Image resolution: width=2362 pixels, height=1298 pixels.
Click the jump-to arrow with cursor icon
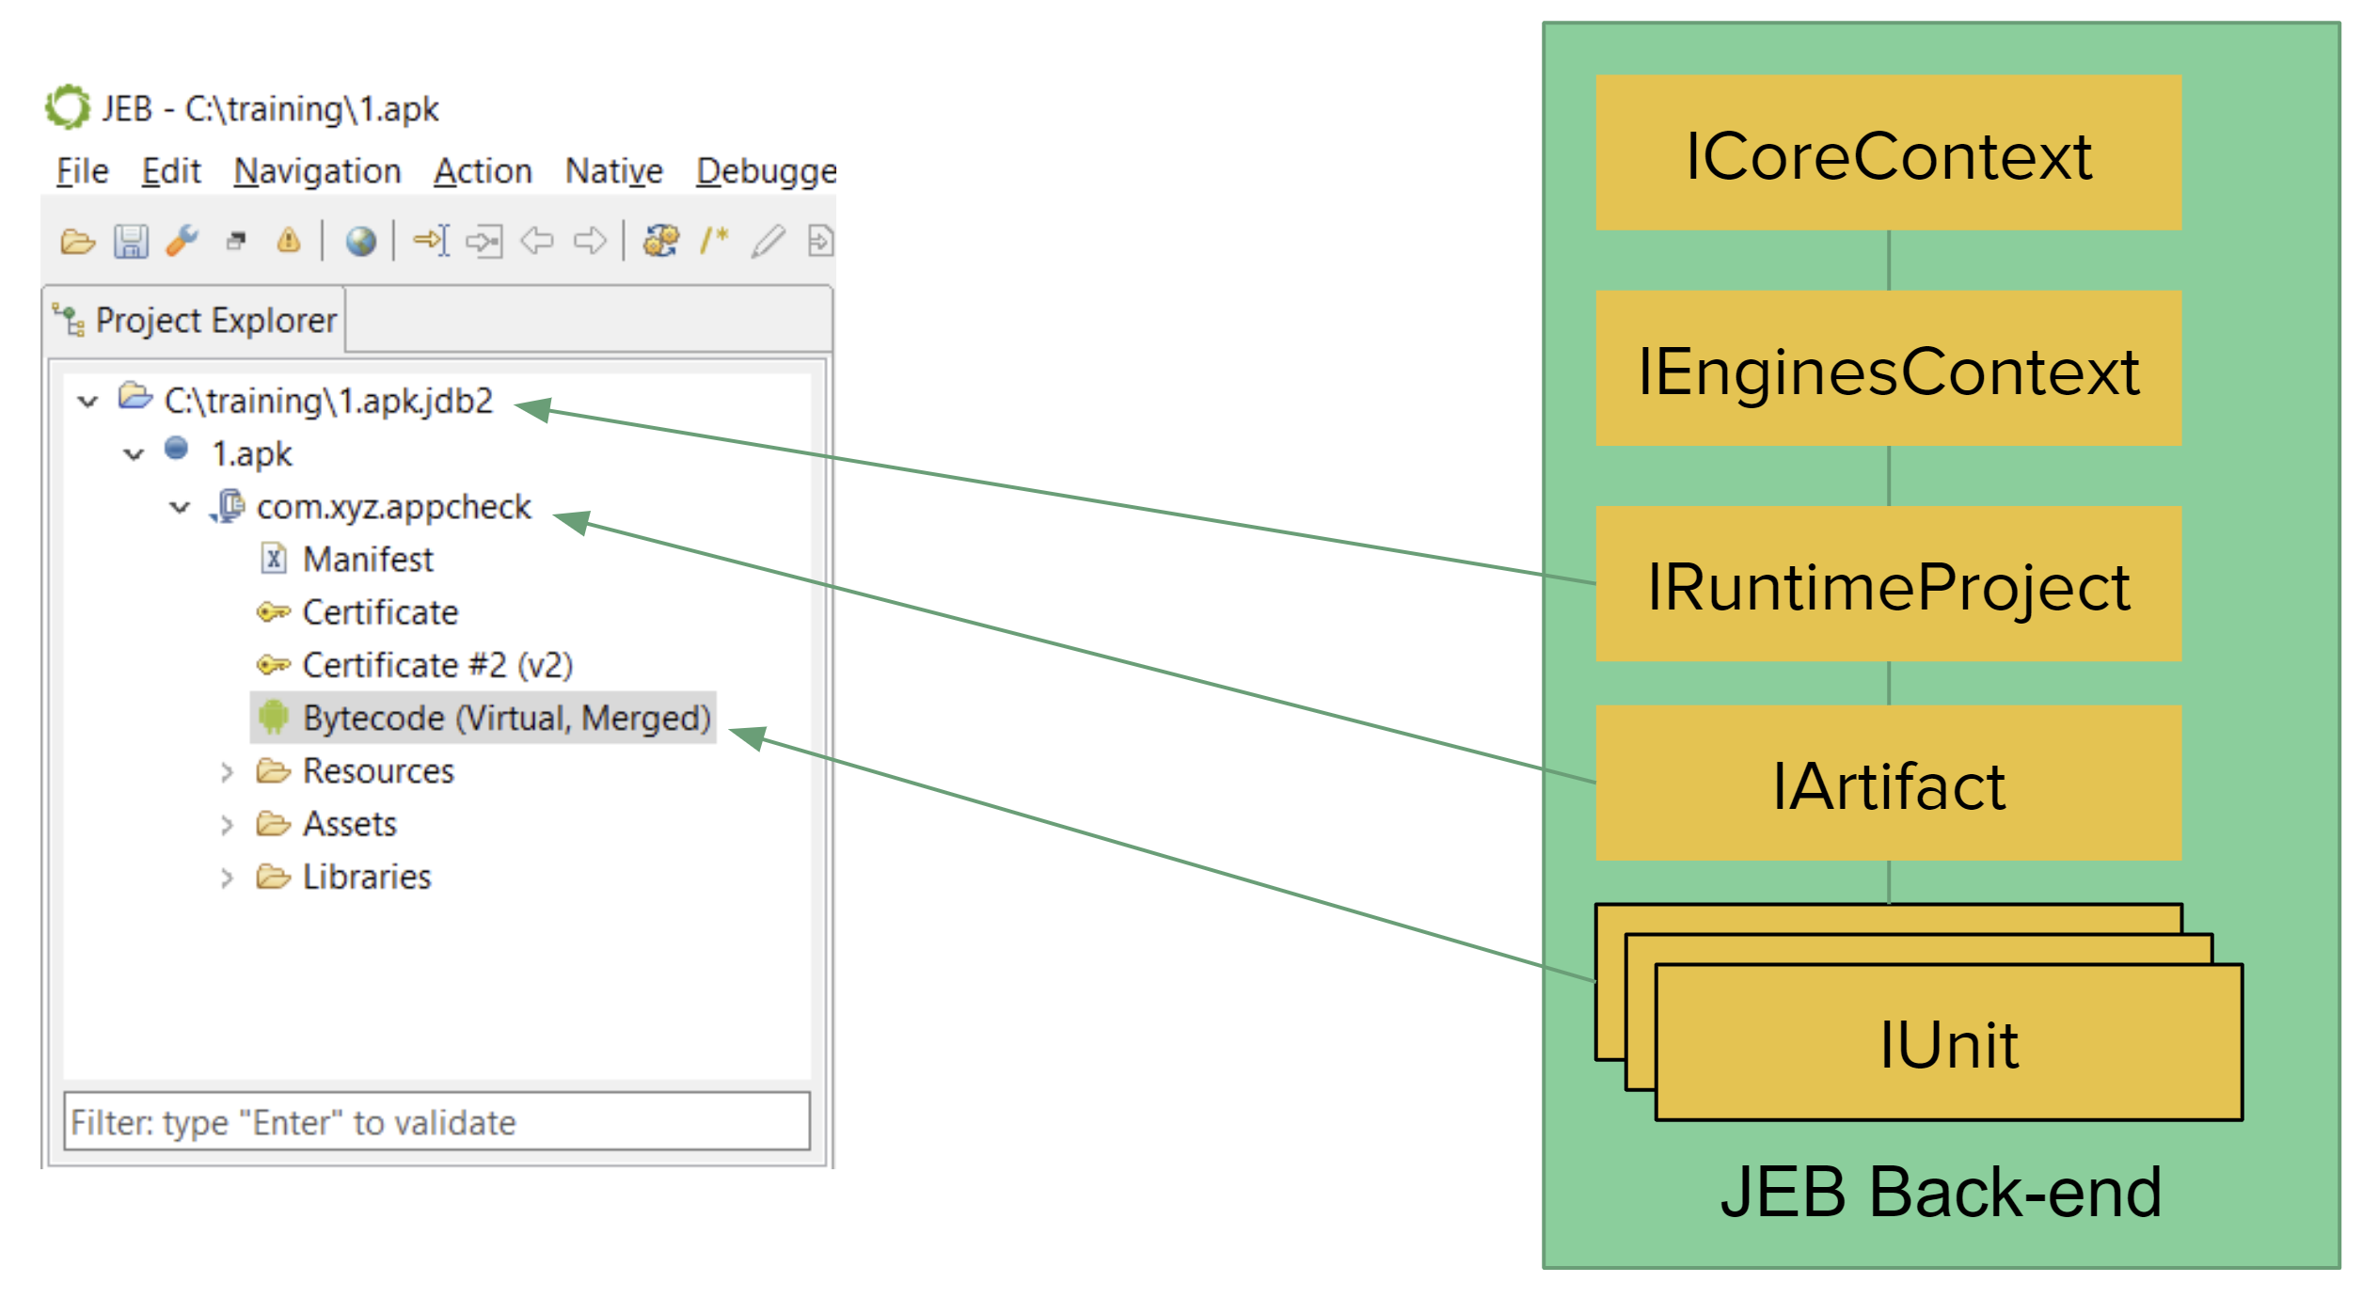point(432,241)
